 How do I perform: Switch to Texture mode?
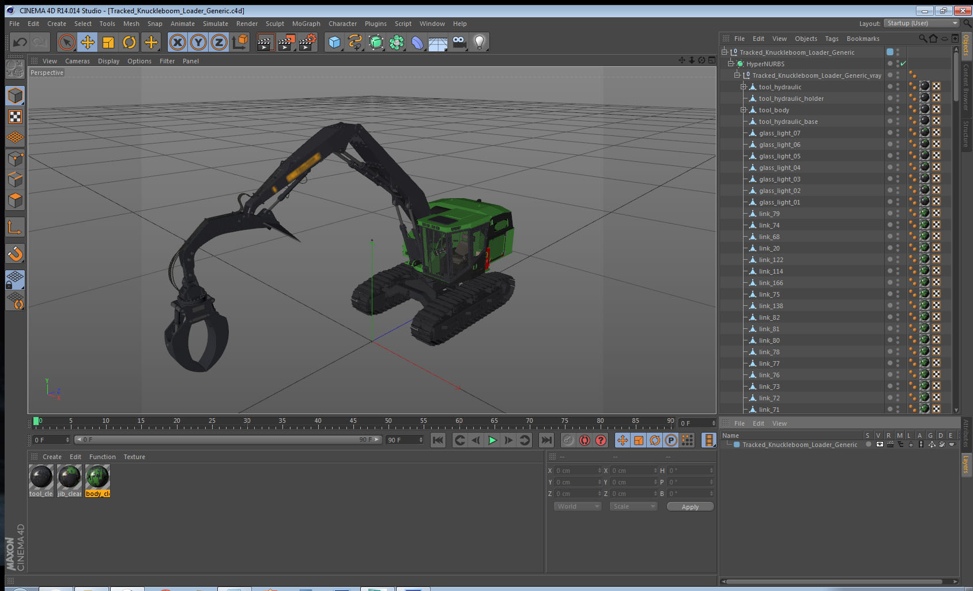click(x=15, y=117)
